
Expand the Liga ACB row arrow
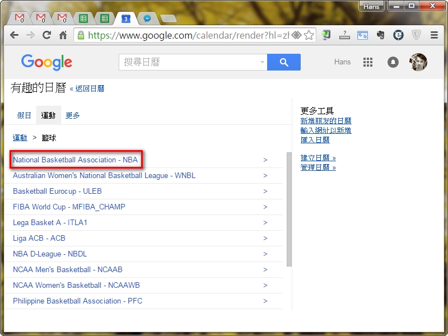click(x=265, y=238)
